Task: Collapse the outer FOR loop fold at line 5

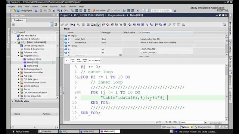Action: pyautogui.click(x=79, y=77)
